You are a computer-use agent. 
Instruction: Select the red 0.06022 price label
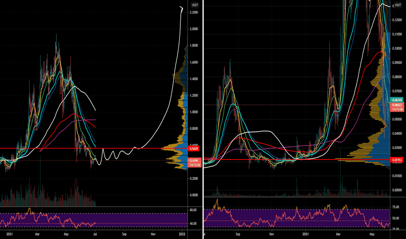pyautogui.click(x=397, y=105)
